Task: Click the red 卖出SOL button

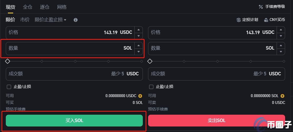Action: pyautogui.click(x=216, y=120)
